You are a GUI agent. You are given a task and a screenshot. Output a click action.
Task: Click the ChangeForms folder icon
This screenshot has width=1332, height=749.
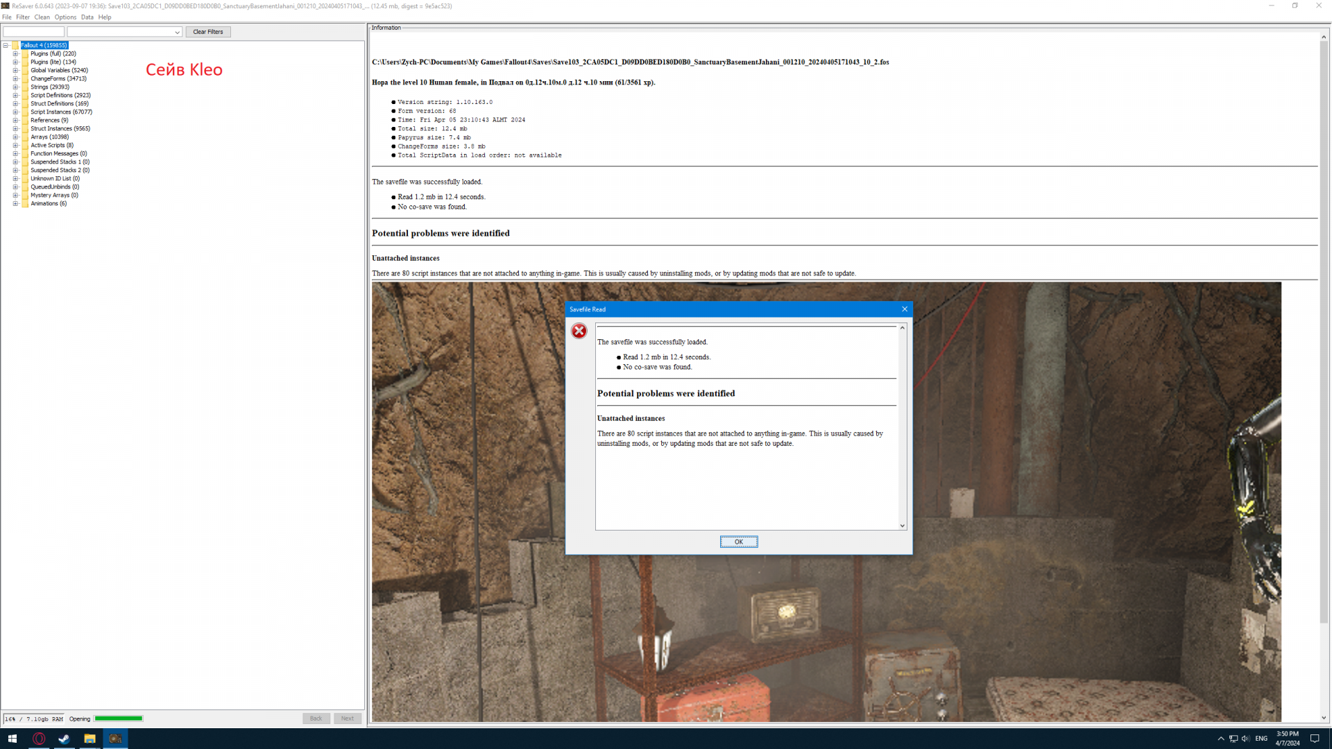[25, 78]
